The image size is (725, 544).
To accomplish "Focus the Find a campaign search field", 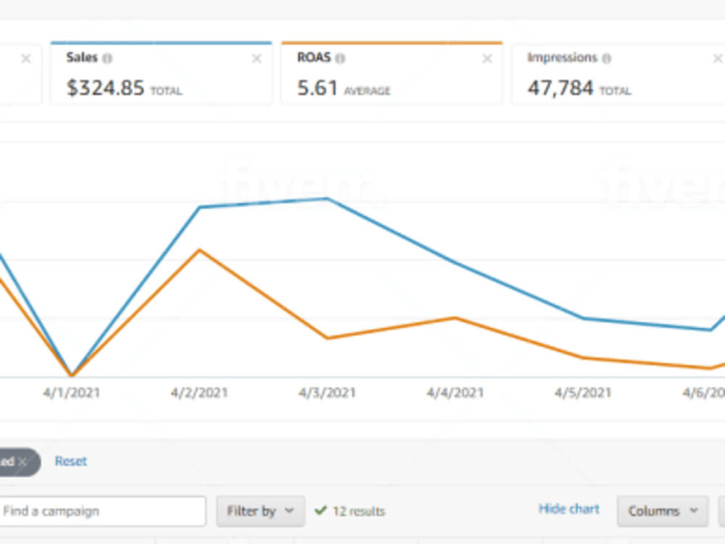I will [103, 511].
